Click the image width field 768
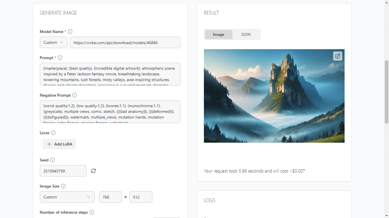This screenshot has width=389, height=218. [x=110, y=197]
